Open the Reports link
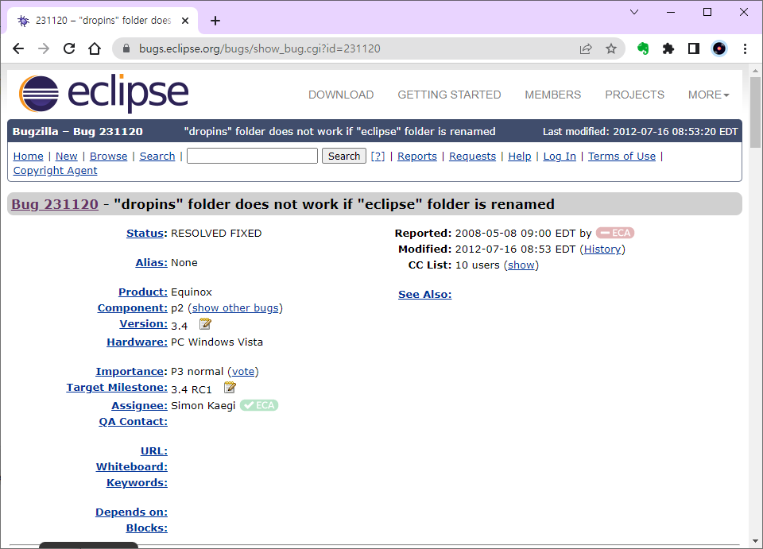The height and width of the screenshot is (549, 763). (x=417, y=156)
